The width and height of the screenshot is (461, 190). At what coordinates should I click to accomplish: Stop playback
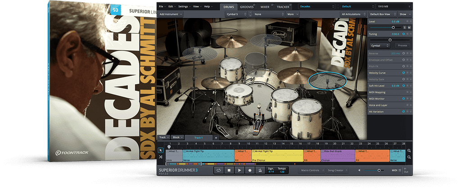(x=229, y=170)
